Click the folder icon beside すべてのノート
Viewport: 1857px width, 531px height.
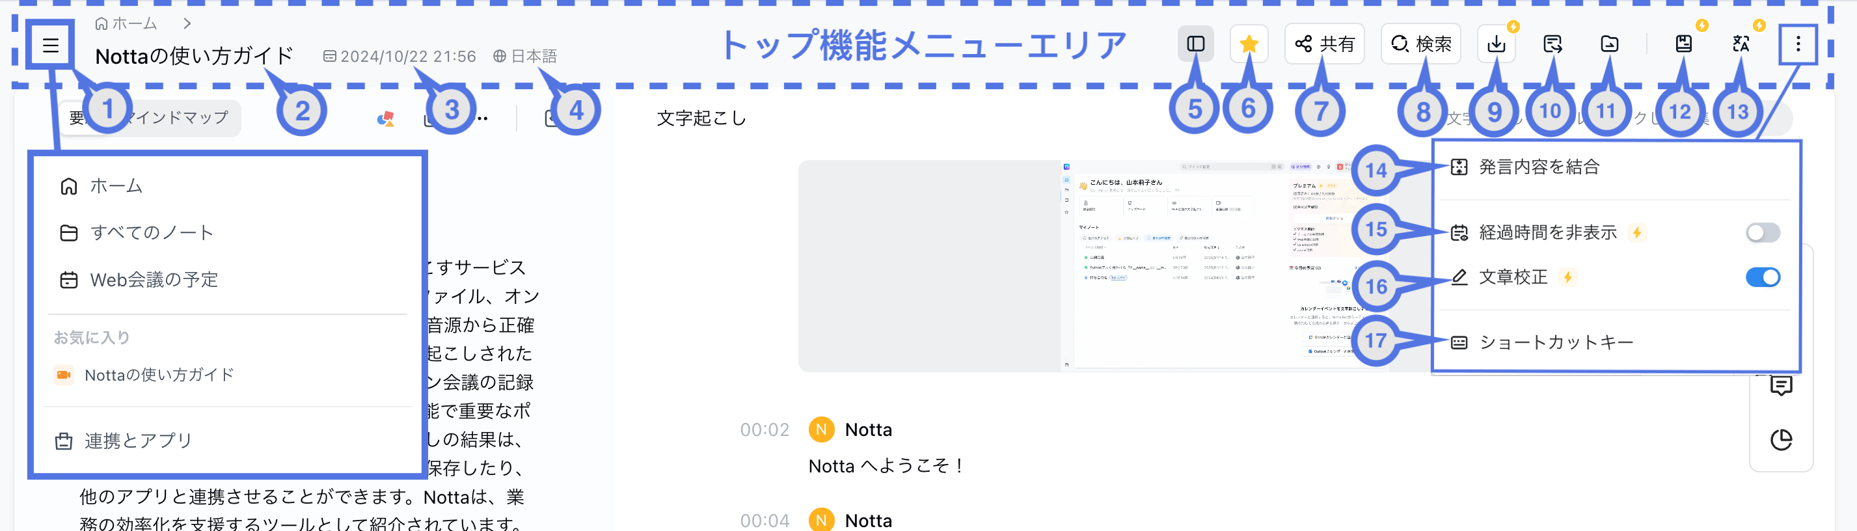pos(68,233)
